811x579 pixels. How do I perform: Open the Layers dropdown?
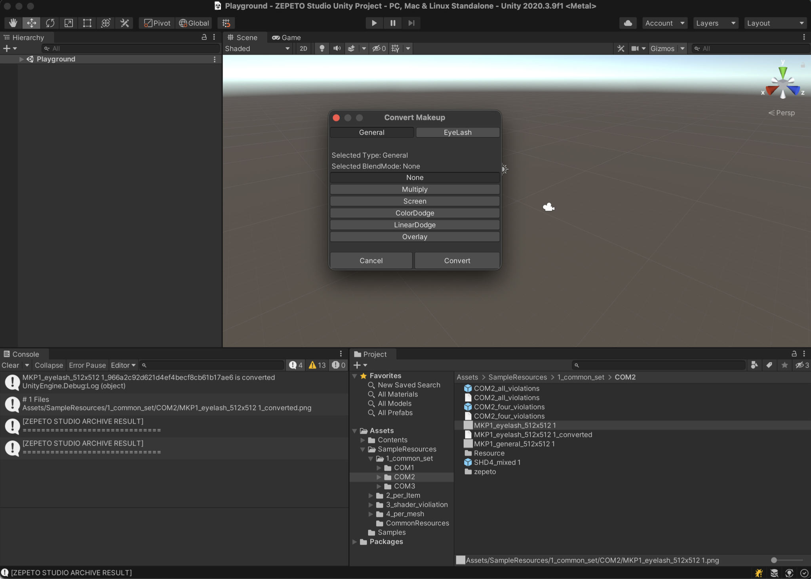pos(715,23)
